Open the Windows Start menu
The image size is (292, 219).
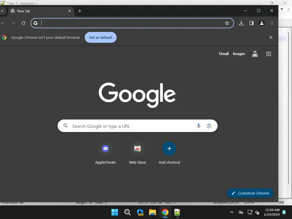(115, 212)
